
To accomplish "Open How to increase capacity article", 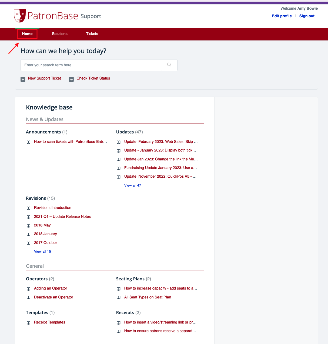I will coord(161,288).
